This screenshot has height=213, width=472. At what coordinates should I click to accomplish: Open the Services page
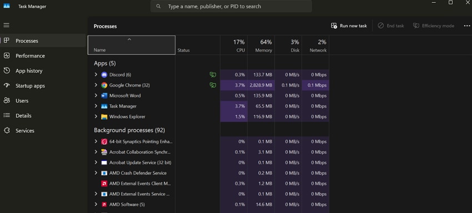point(43,130)
